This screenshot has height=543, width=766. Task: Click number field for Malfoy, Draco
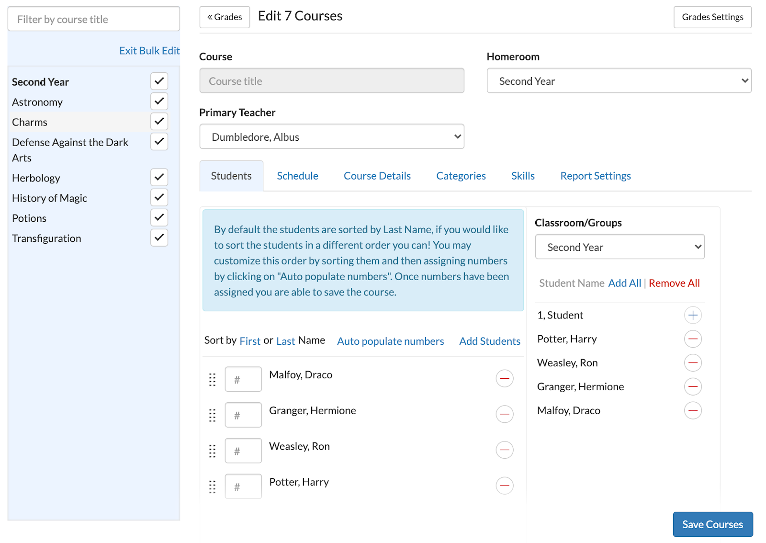point(243,379)
